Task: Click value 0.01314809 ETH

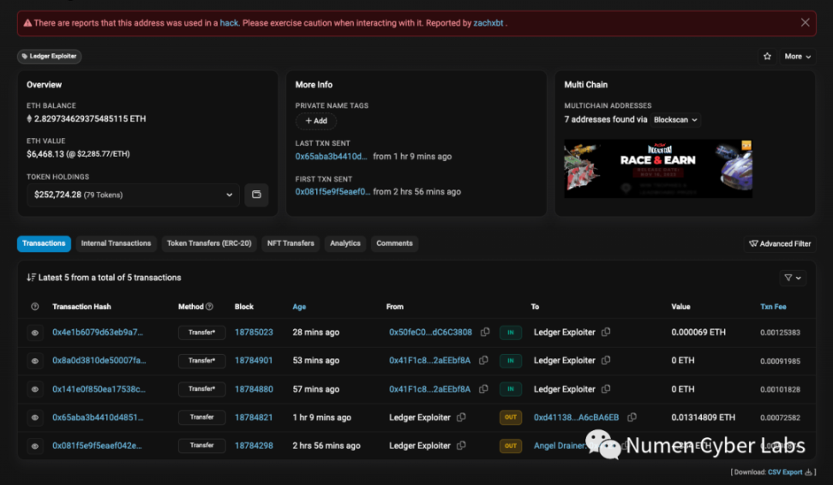Action: click(x=704, y=417)
